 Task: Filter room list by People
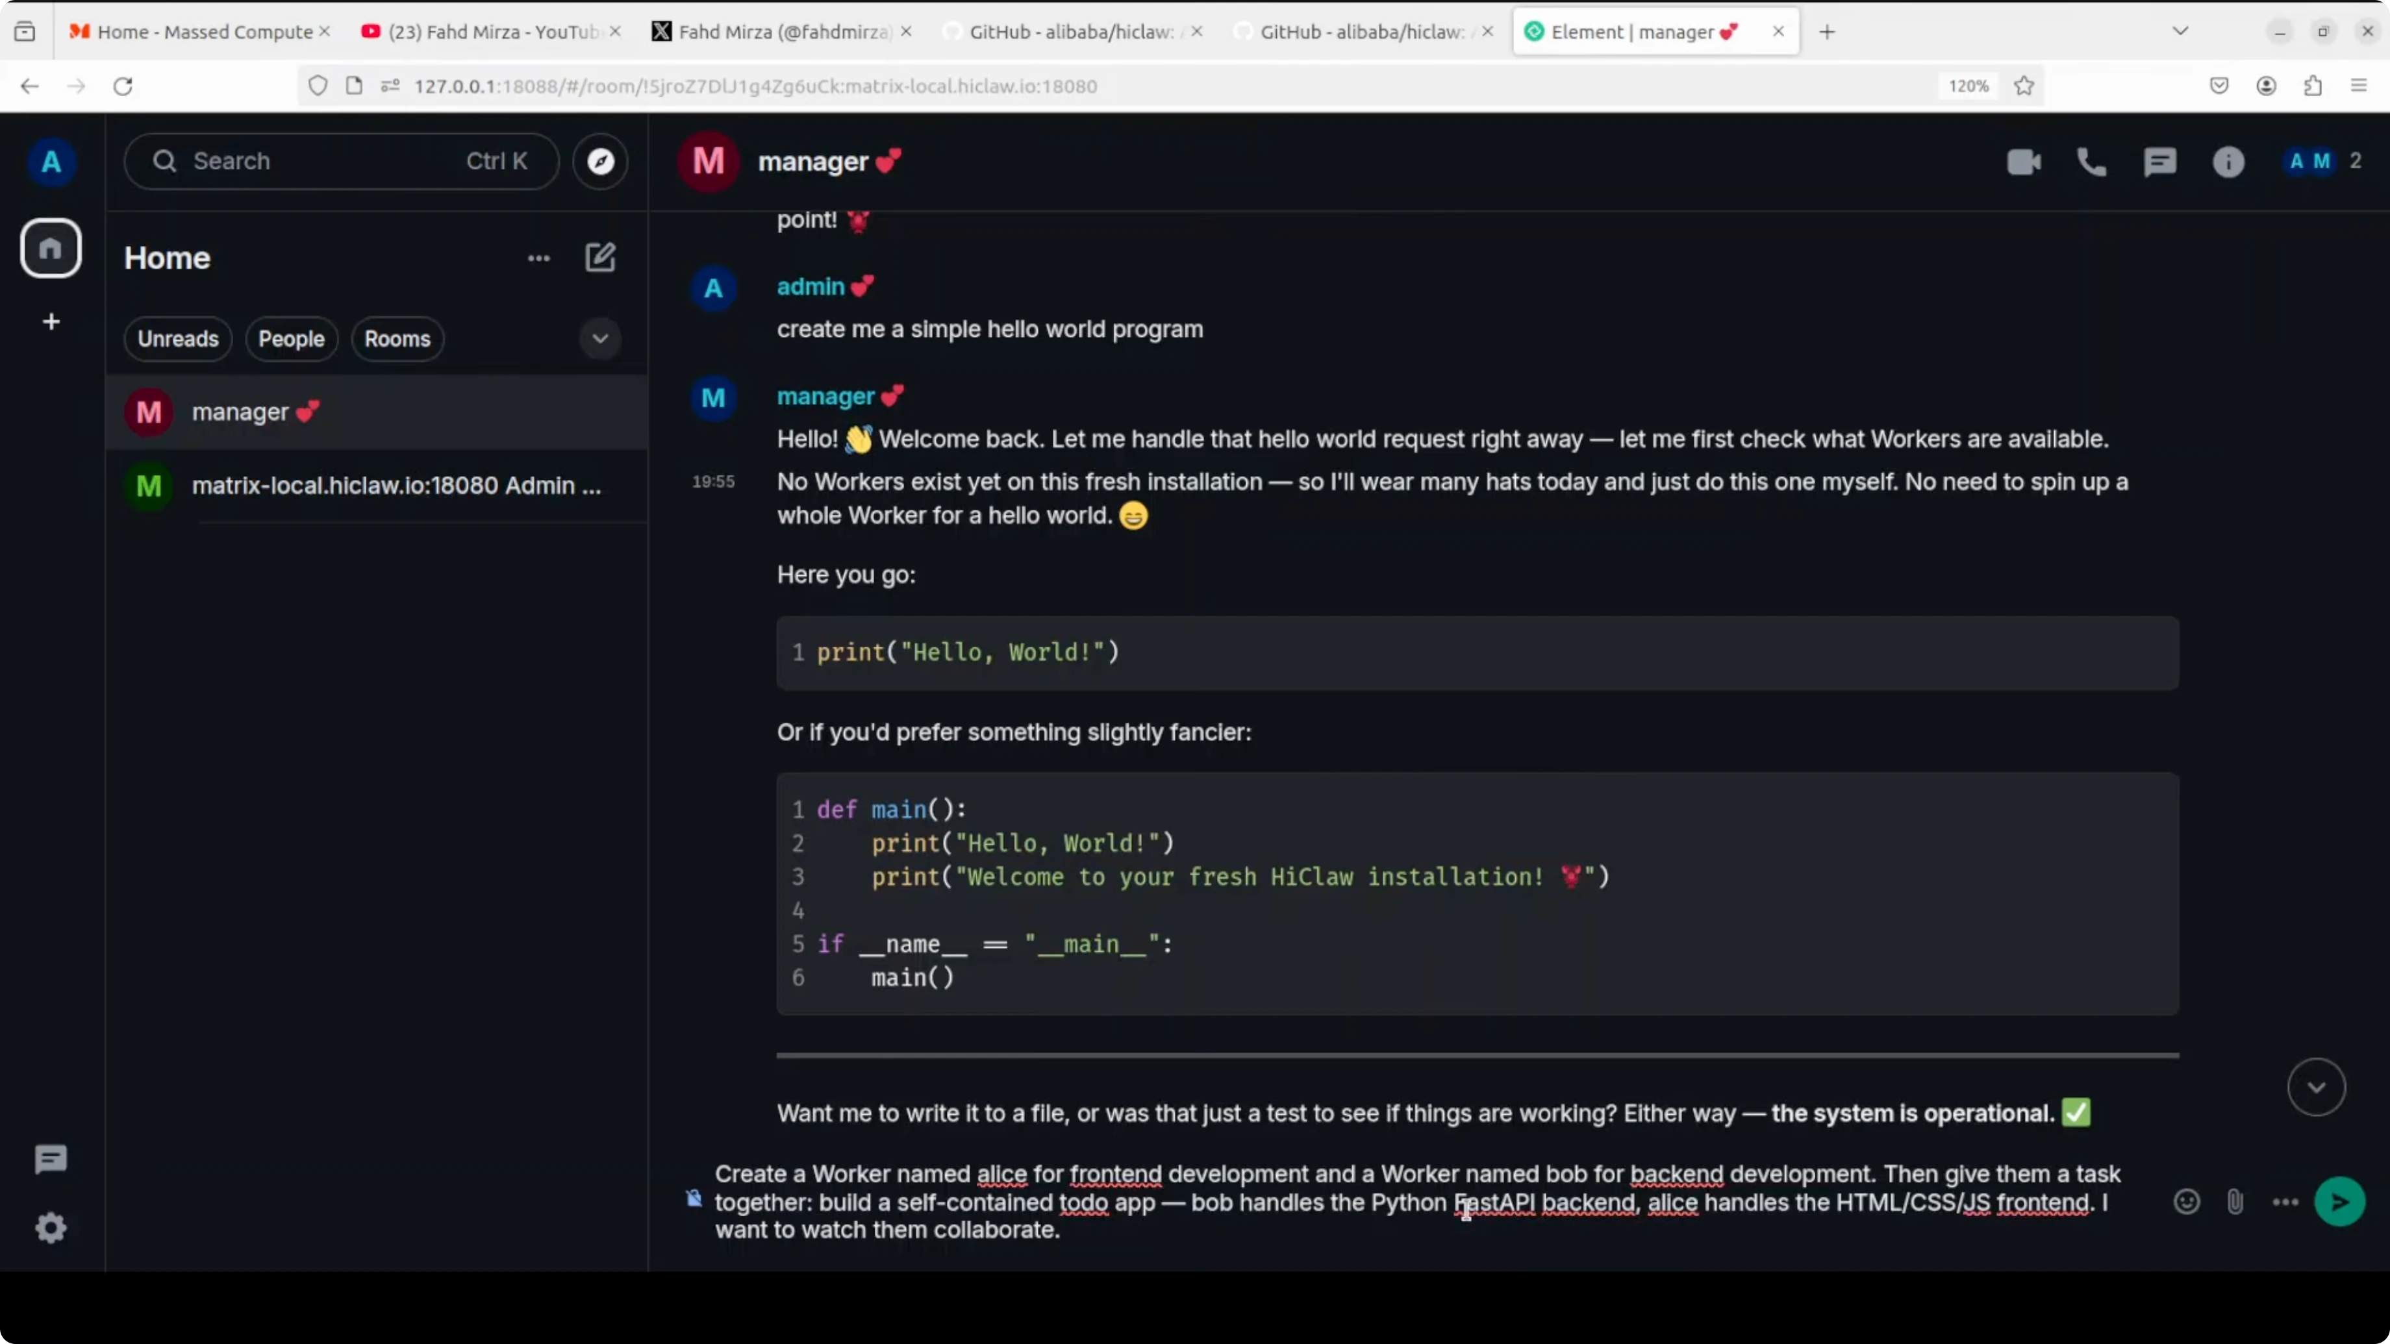(292, 338)
